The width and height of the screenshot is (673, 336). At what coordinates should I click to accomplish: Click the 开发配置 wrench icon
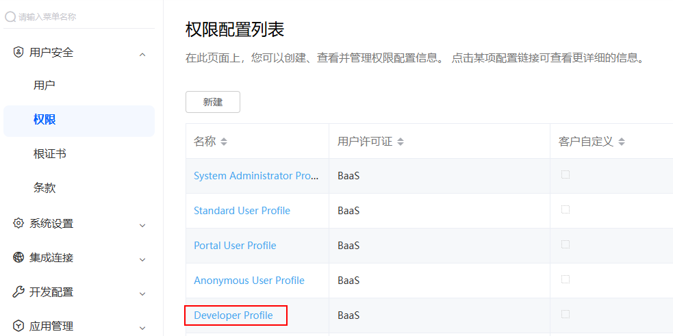click(18, 292)
